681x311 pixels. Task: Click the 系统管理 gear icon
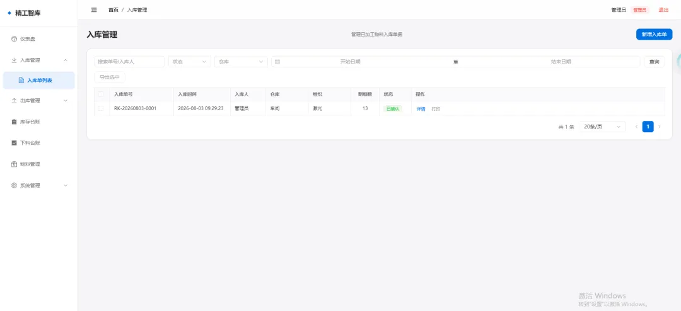tap(14, 185)
